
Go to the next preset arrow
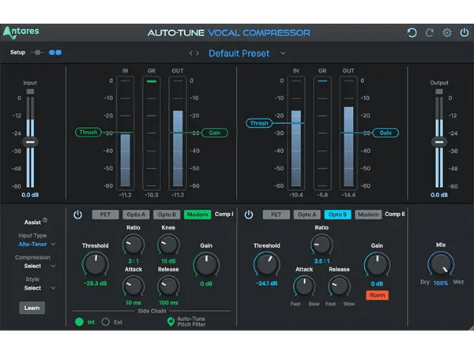tap(197, 54)
